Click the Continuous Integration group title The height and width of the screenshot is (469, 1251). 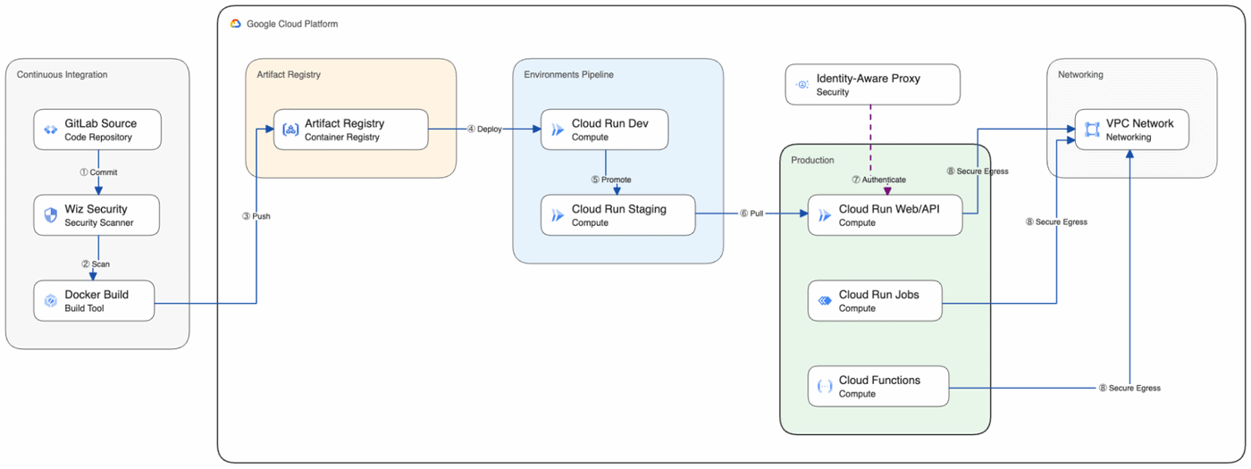pos(63,75)
